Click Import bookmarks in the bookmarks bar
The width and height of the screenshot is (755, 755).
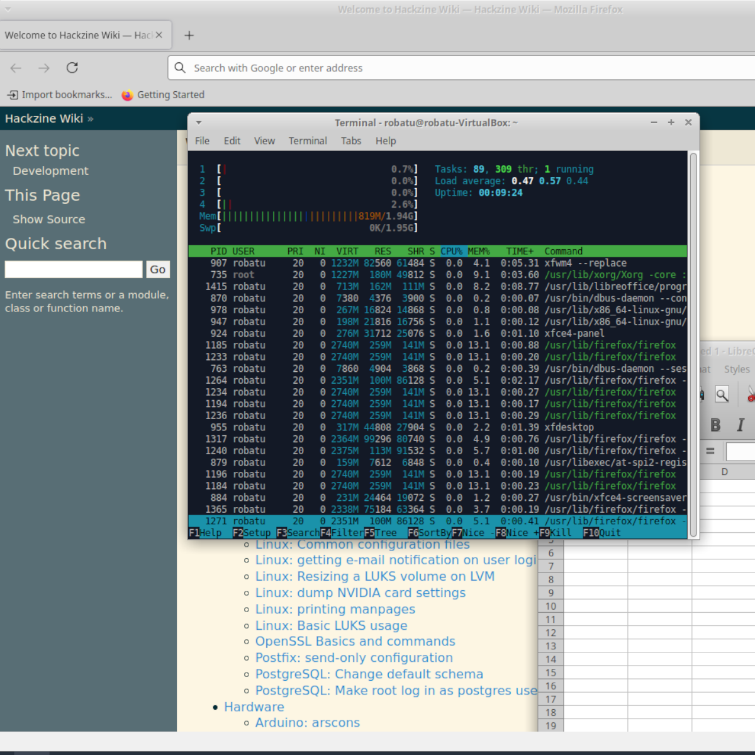60,95
